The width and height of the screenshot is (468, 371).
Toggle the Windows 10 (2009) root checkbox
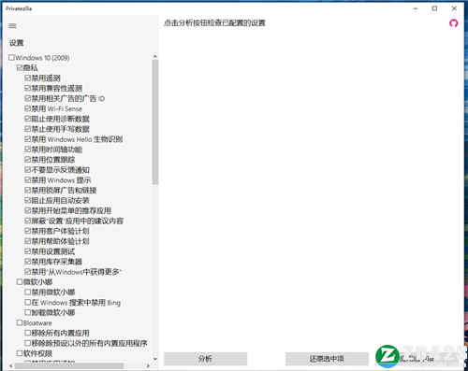(x=12, y=58)
